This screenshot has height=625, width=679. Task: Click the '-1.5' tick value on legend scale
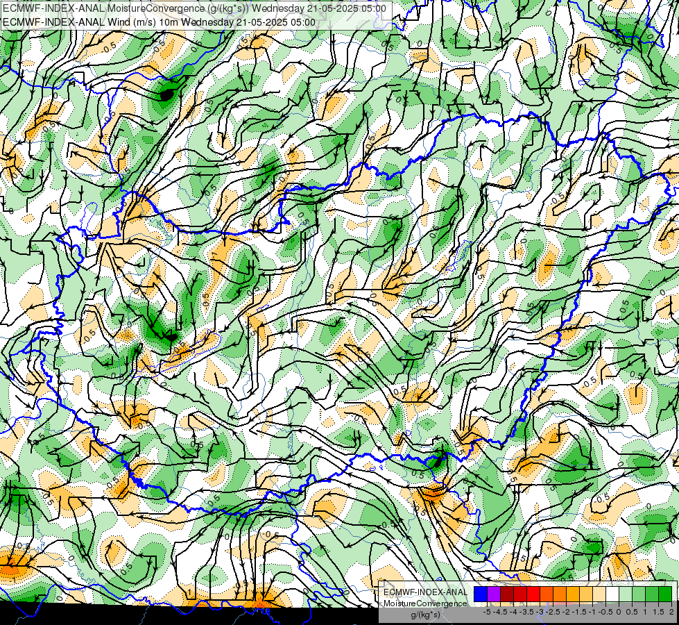(x=579, y=612)
